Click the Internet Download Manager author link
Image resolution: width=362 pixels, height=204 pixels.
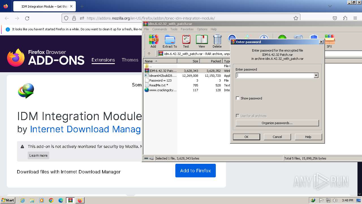coord(85,129)
